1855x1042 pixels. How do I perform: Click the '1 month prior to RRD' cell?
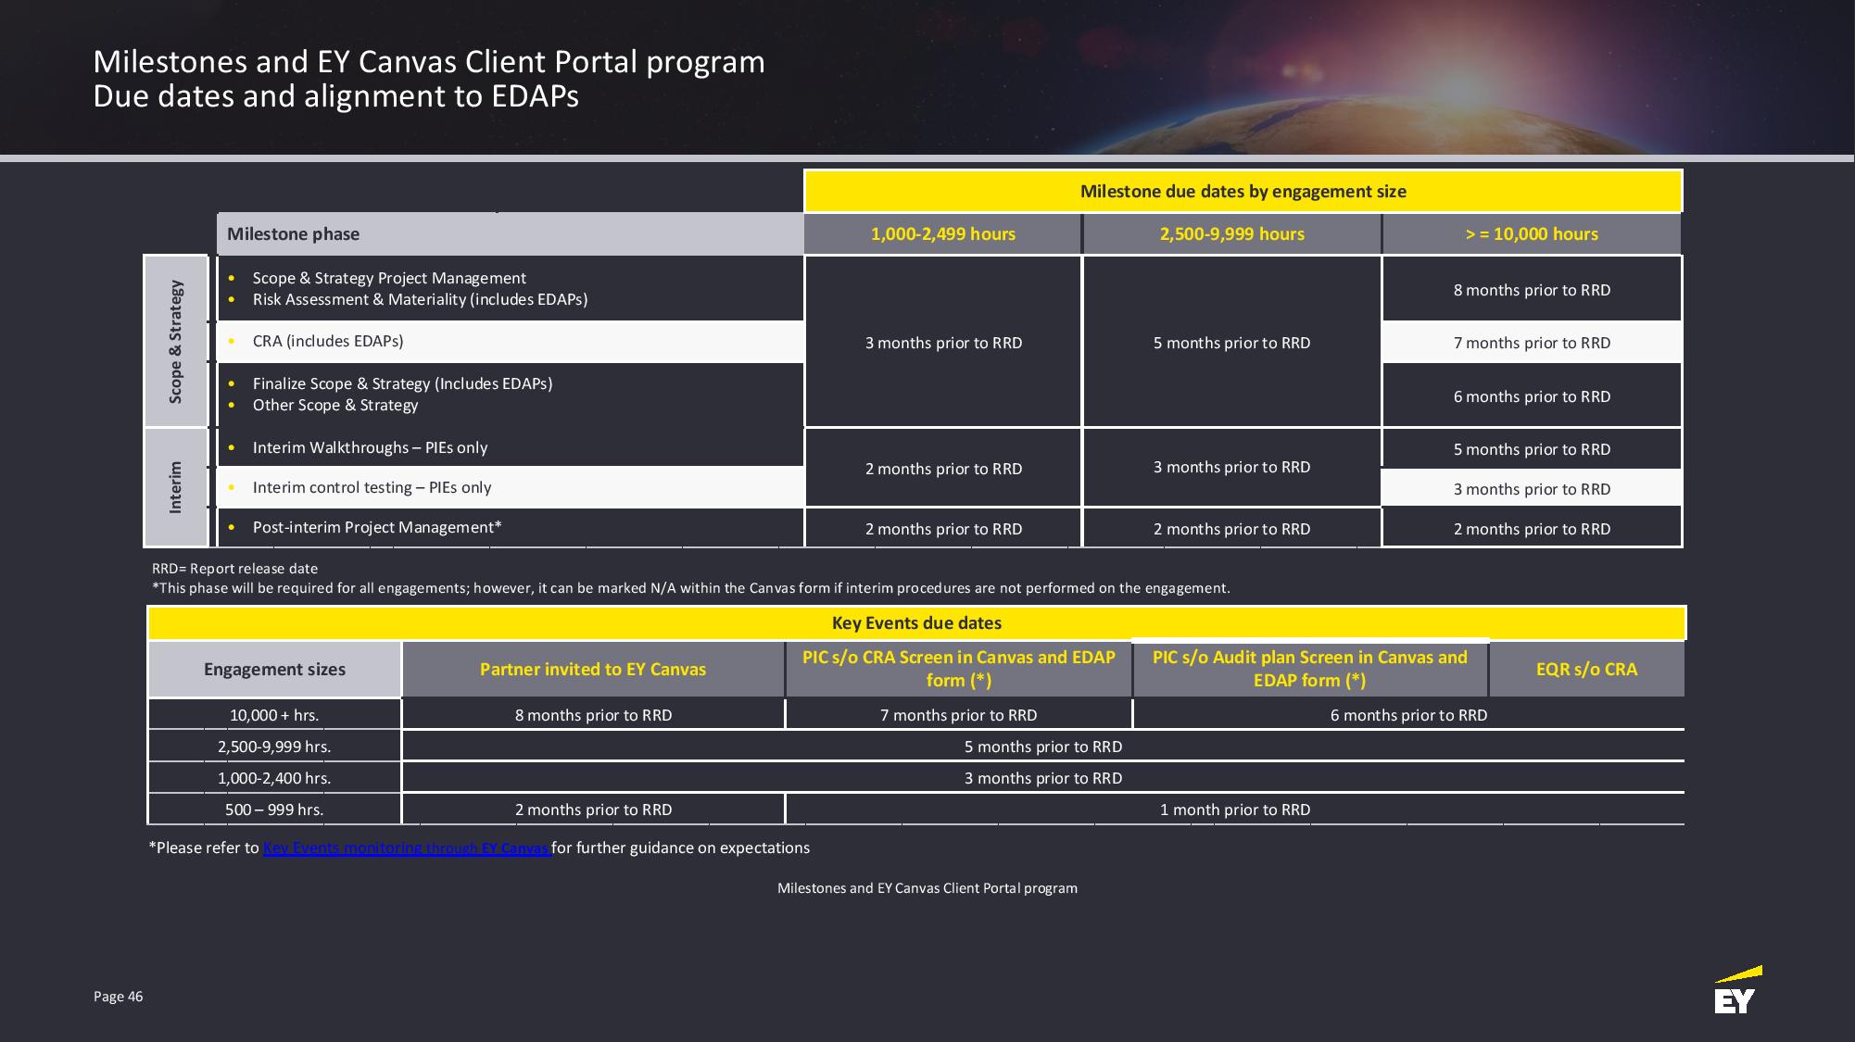coord(1235,810)
